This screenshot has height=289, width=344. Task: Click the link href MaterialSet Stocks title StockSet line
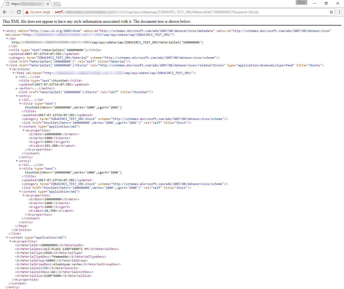(86, 92)
